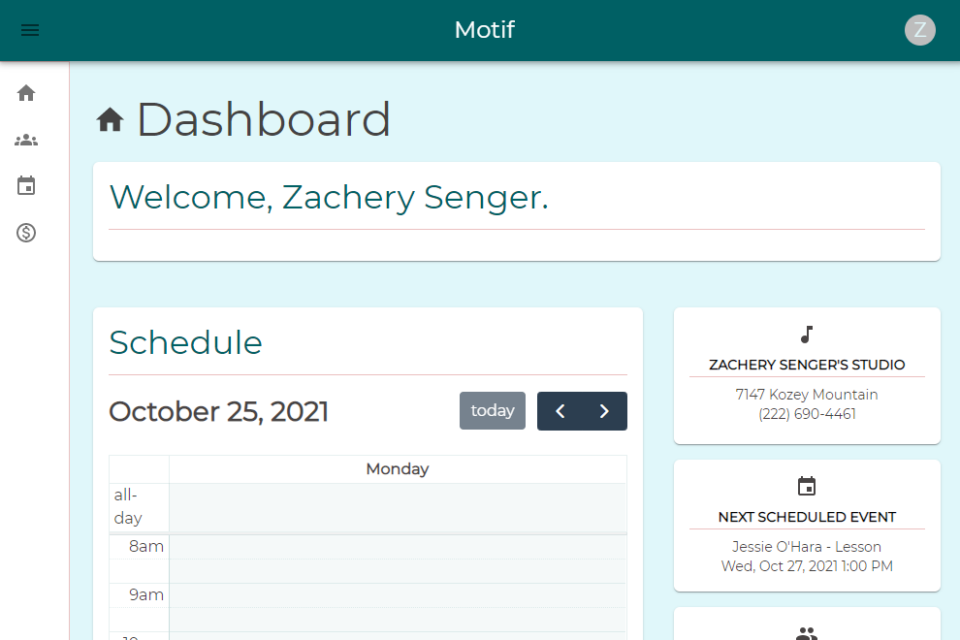The width and height of the screenshot is (960, 640).
Task: Click the all-day row on Monday
Action: click(398, 507)
